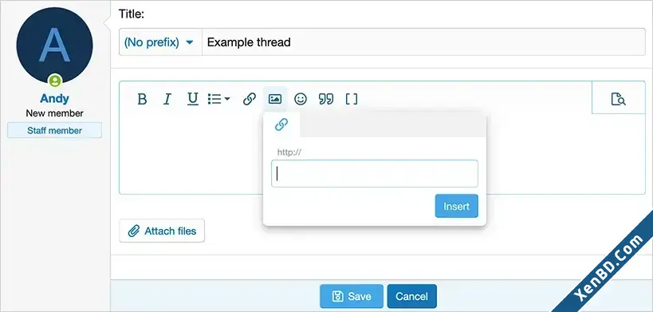Toggle BB code mode brackets icon
The height and width of the screenshot is (312, 653).
click(x=352, y=99)
